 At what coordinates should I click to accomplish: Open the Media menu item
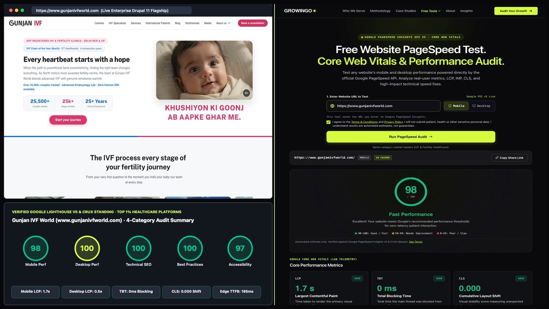[x=208, y=23]
